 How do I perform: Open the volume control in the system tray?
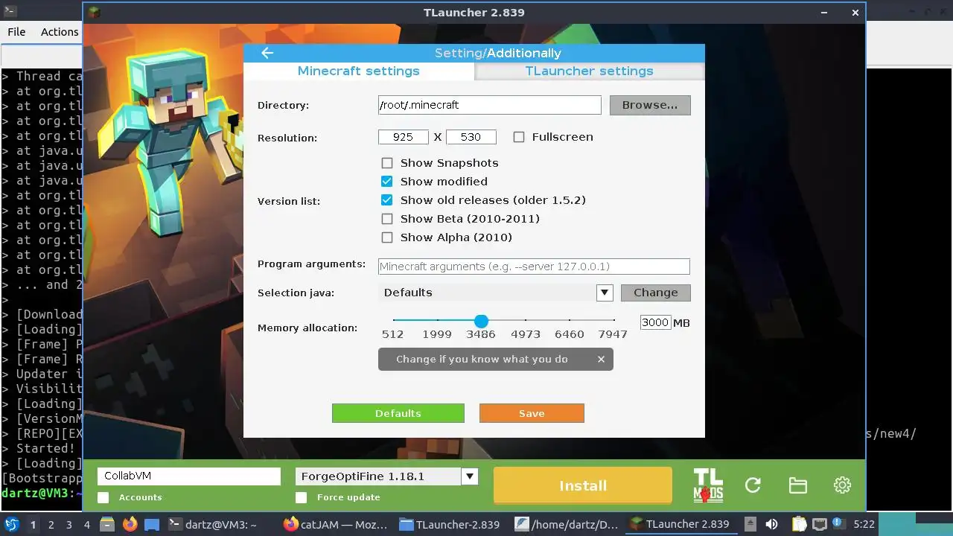772,524
